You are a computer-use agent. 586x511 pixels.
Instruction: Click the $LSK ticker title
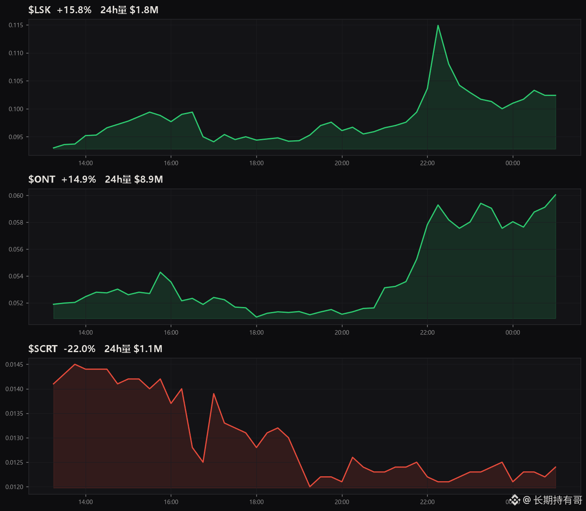tap(39, 10)
